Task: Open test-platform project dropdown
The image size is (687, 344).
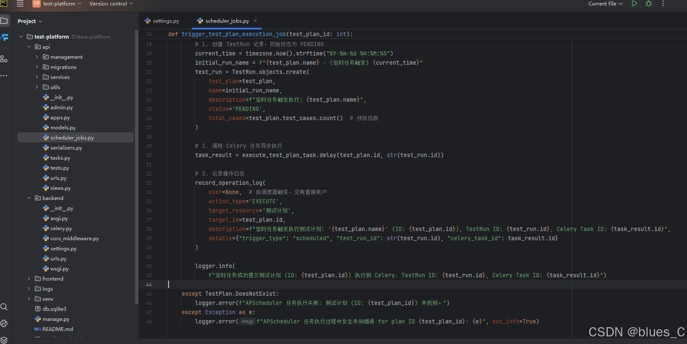Action: click(62, 4)
